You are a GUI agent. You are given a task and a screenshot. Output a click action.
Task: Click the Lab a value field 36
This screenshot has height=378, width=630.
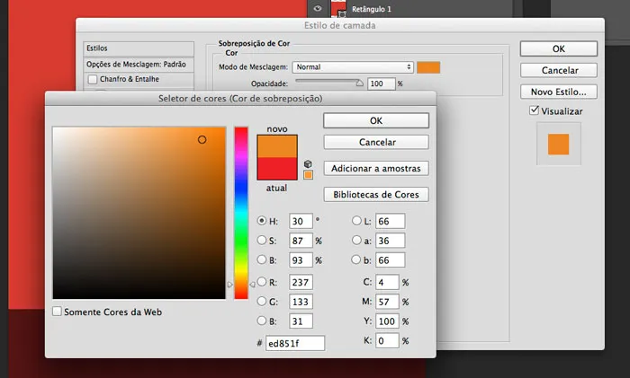pos(390,241)
